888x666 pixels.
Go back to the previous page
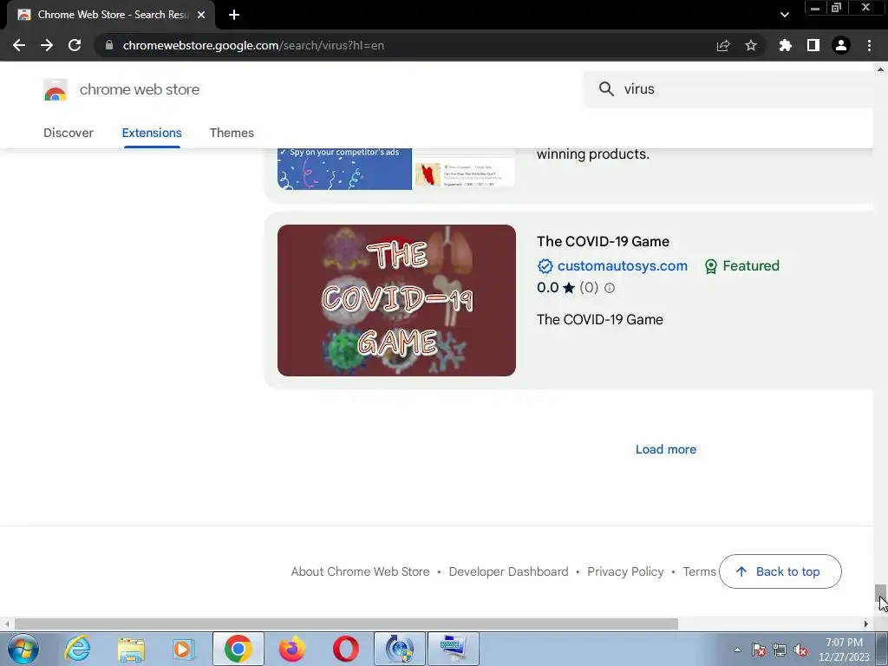pyautogui.click(x=19, y=45)
